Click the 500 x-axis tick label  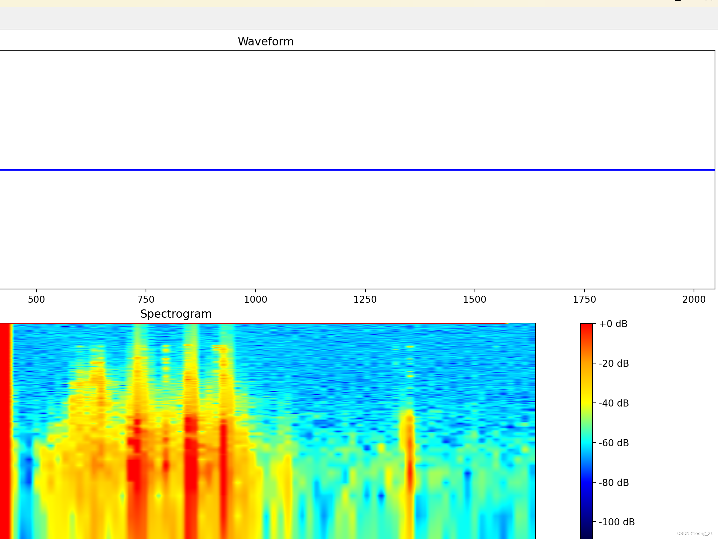[36, 299]
